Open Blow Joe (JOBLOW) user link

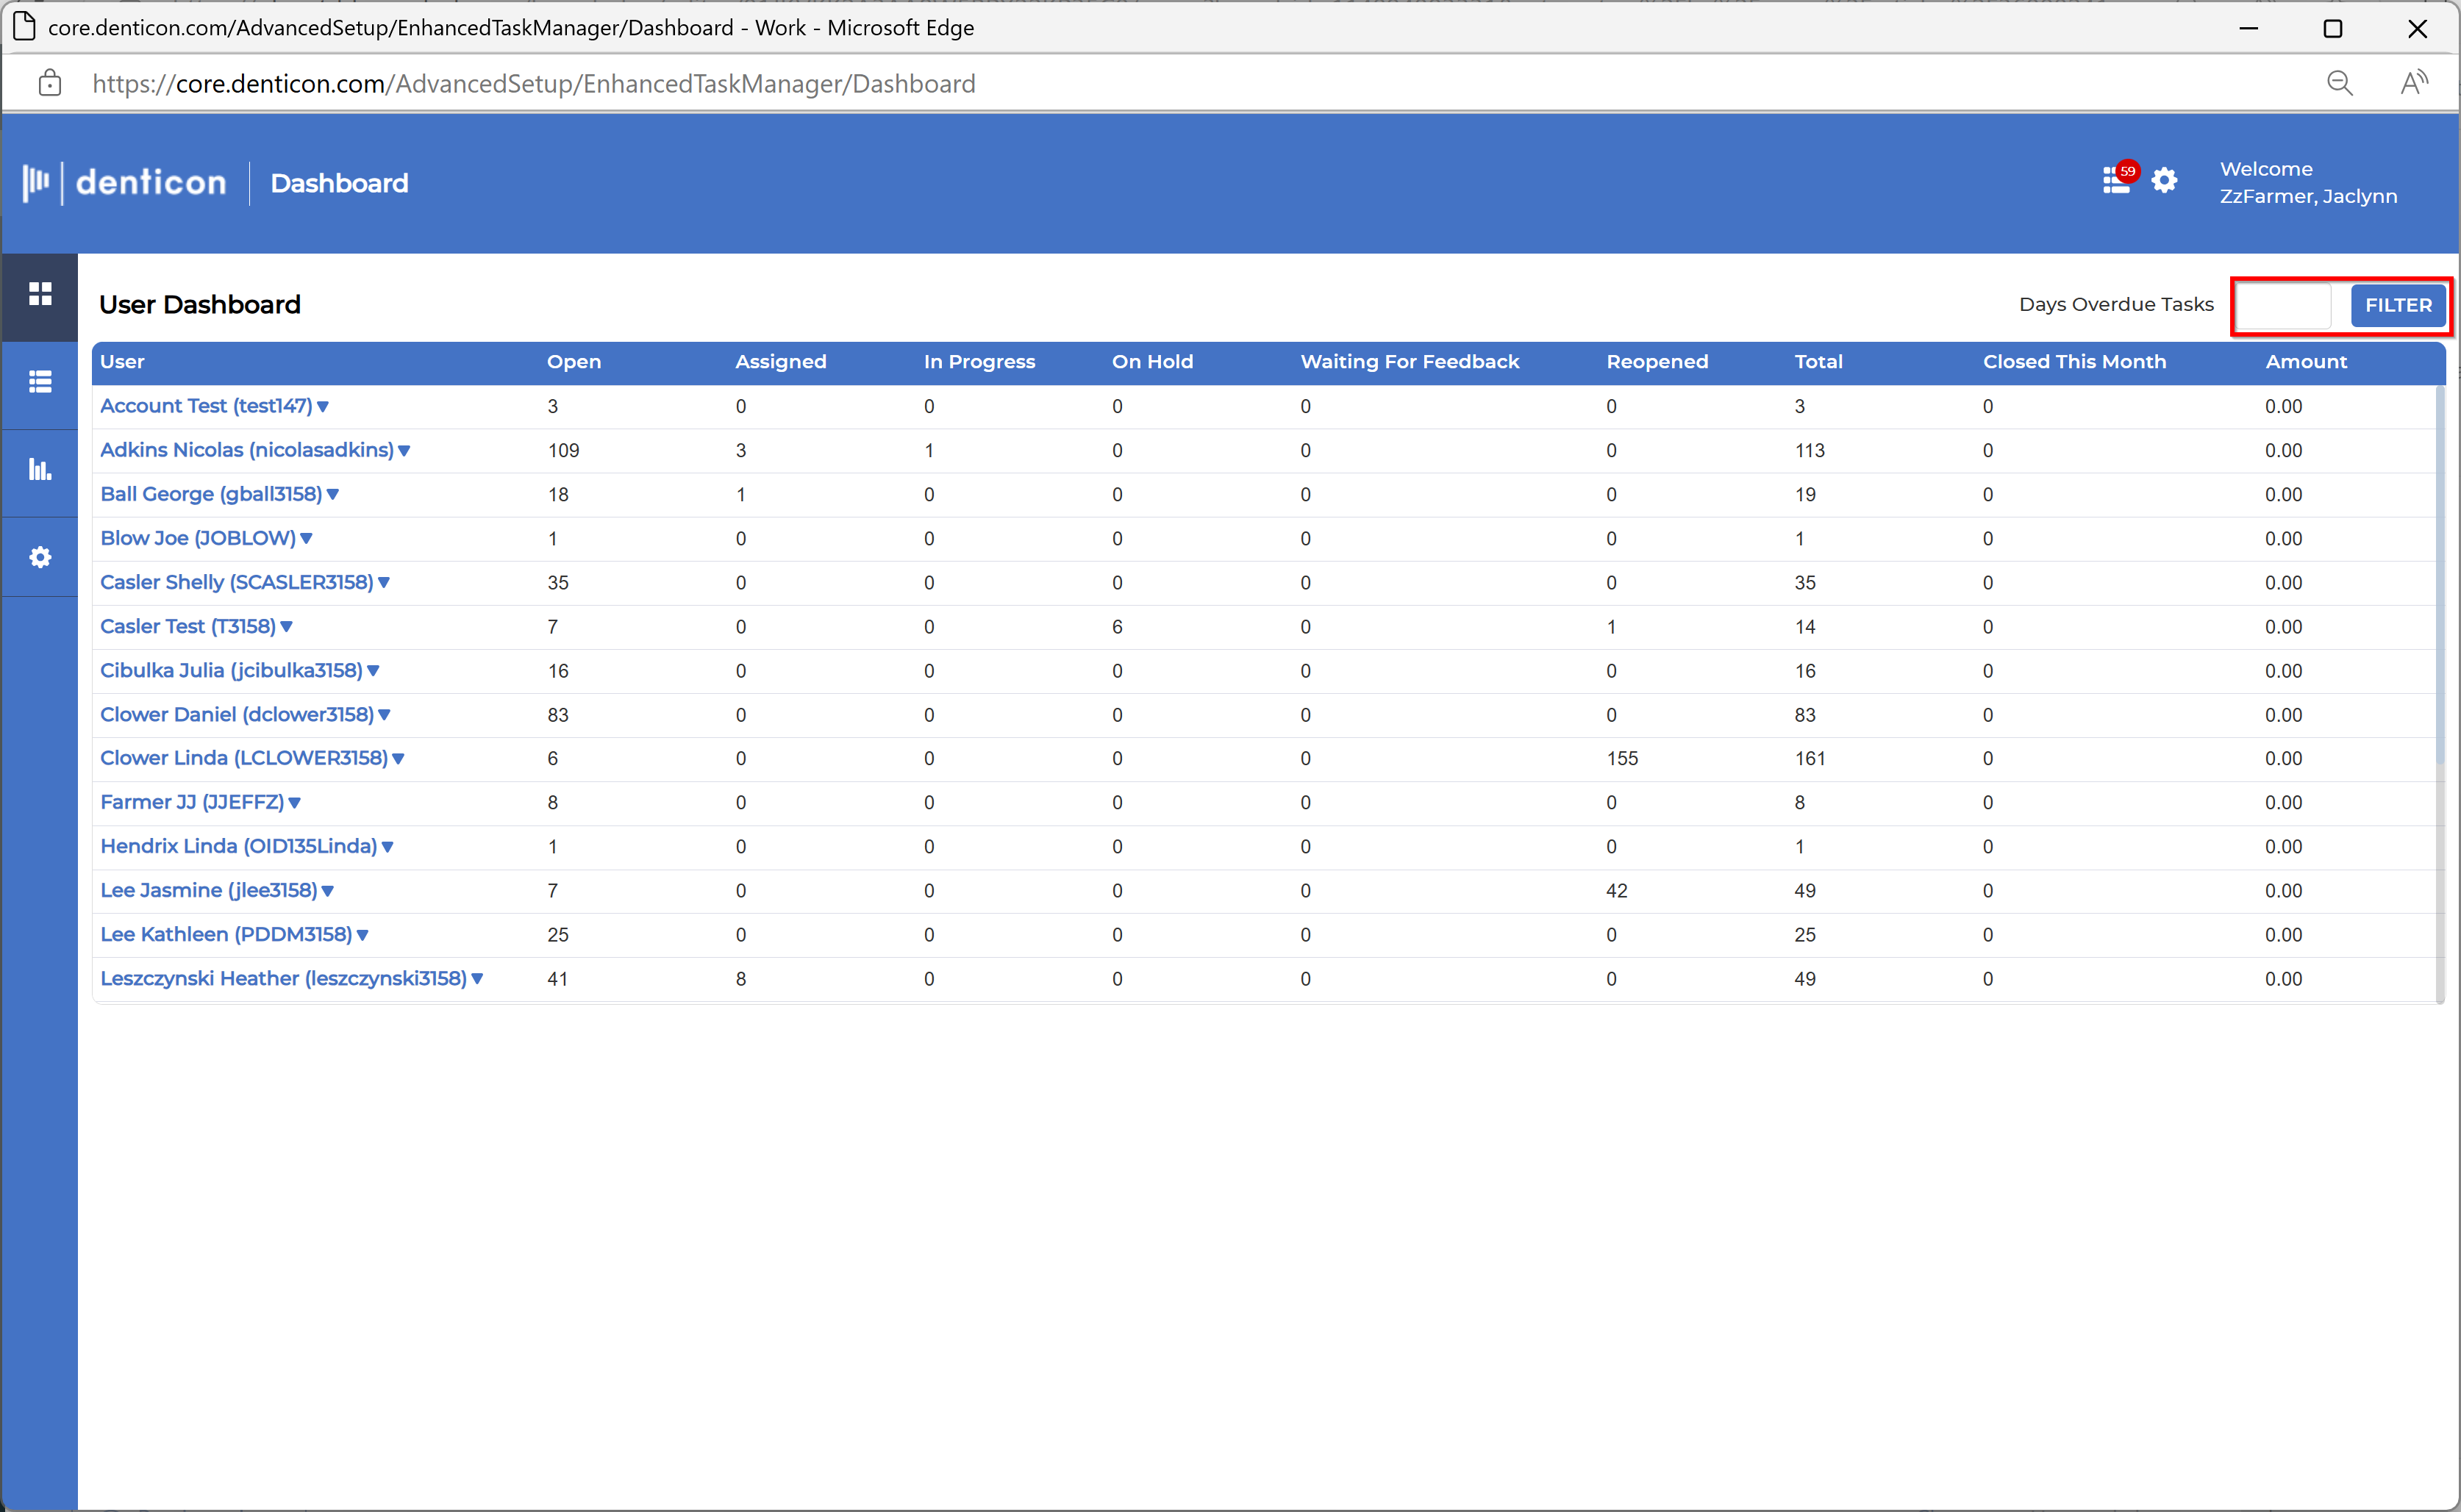(198, 538)
